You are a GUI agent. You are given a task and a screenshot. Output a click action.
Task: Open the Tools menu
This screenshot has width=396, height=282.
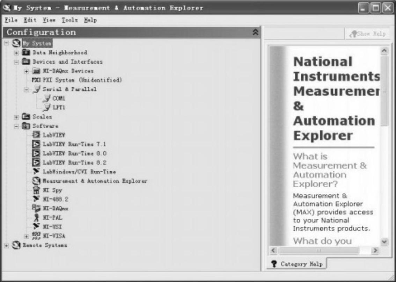[x=70, y=20]
